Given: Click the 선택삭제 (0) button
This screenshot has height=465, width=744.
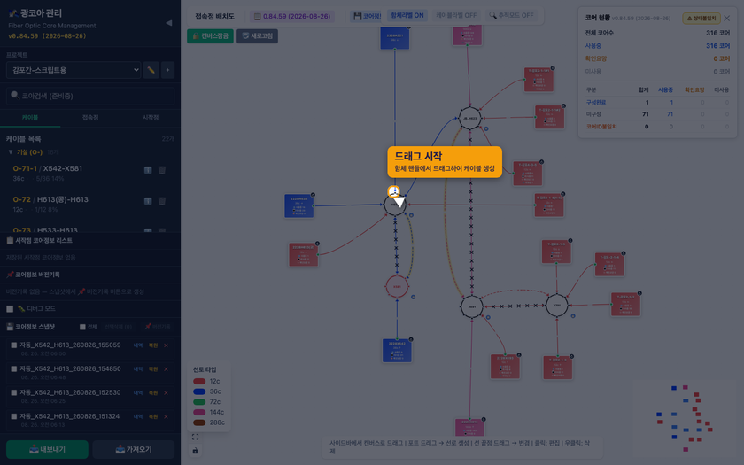Looking at the screenshot, I should (118, 327).
